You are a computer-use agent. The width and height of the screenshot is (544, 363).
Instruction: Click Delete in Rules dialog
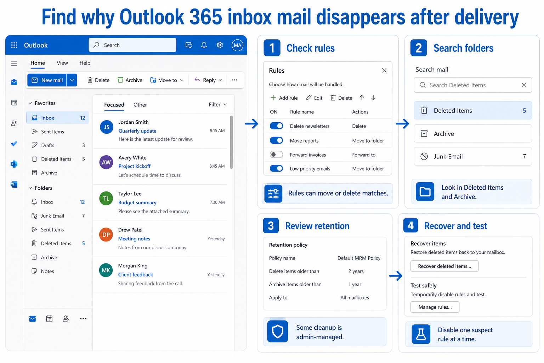click(x=341, y=98)
